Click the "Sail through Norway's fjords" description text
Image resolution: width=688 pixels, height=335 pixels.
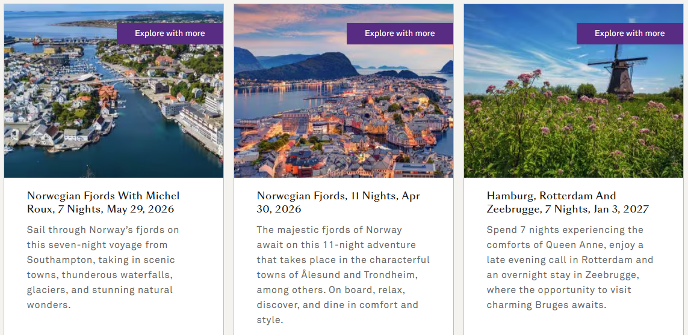103,267
